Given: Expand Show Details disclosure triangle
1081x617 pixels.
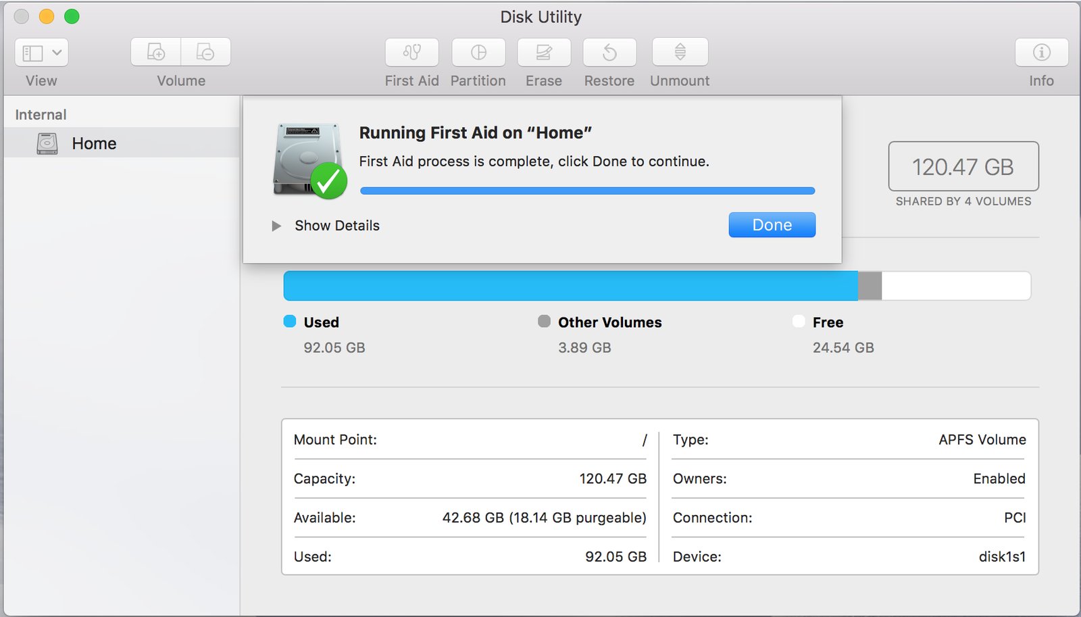Looking at the screenshot, I should 276,226.
